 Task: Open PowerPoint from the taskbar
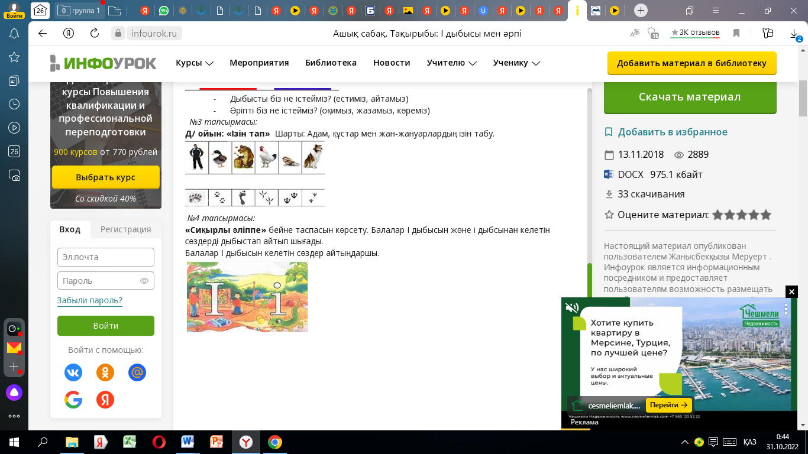pyautogui.click(x=216, y=442)
